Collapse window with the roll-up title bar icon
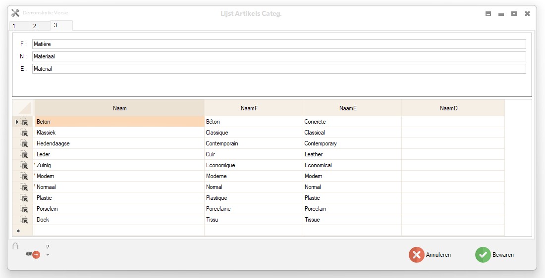The image size is (545, 278). pos(488,14)
